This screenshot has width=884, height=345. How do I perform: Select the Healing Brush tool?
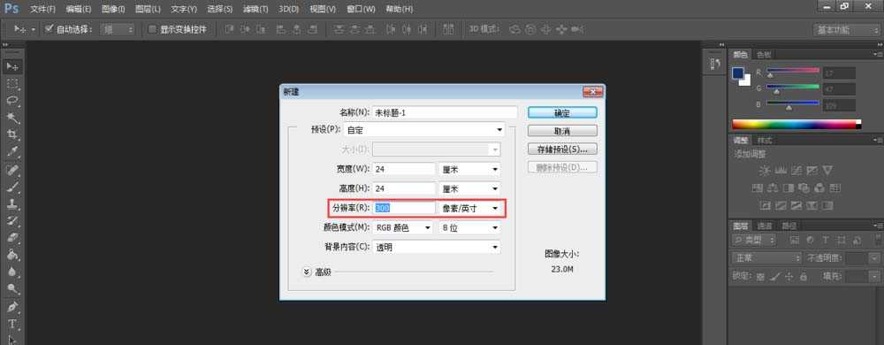coord(12,170)
